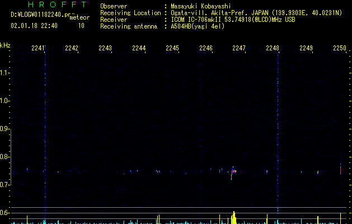Click the 2244 time axis label
The width and height of the screenshot is (352, 224).
[x=139, y=48]
